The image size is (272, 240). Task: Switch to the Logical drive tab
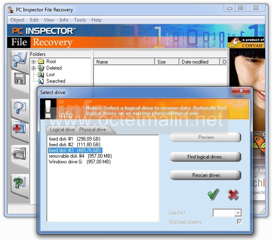(62, 130)
